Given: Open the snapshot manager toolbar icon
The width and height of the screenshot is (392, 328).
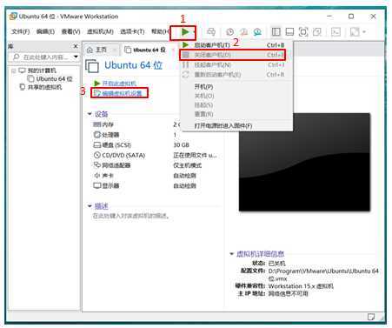Looking at the screenshot, I should click(x=257, y=32).
